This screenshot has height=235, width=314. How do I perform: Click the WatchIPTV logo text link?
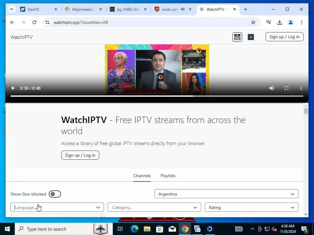pos(22,37)
